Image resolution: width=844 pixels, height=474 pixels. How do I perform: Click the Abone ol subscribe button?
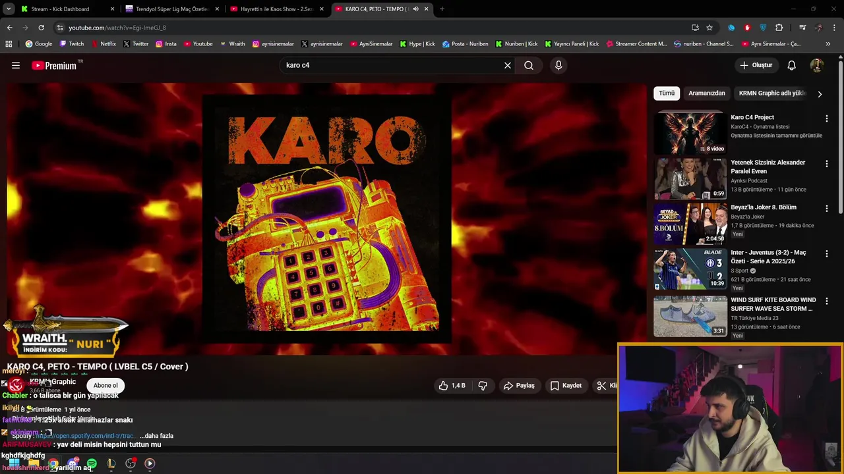[x=105, y=386]
